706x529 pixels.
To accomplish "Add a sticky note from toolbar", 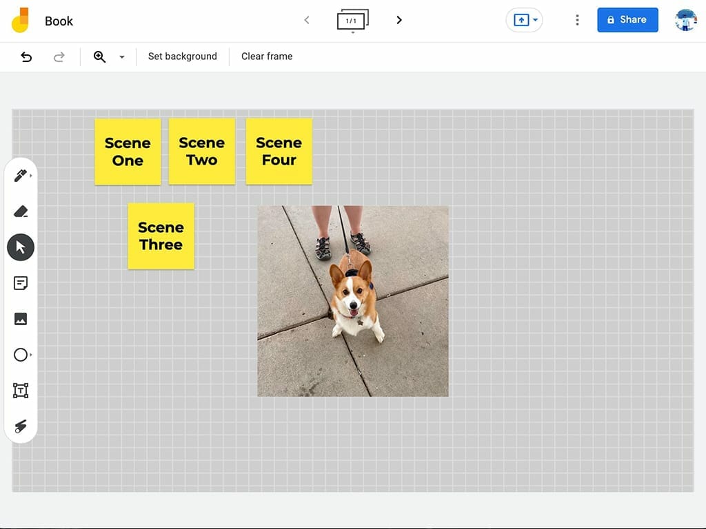I will pyautogui.click(x=21, y=283).
